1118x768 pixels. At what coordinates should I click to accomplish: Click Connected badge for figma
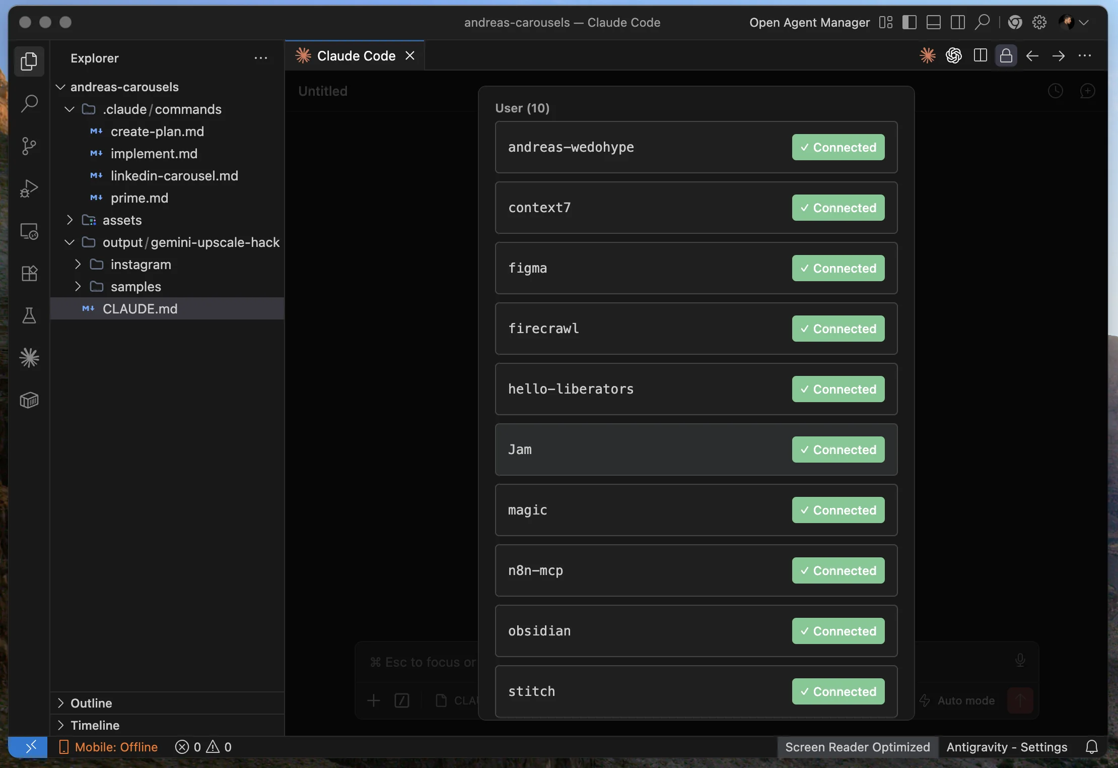pyautogui.click(x=838, y=268)
